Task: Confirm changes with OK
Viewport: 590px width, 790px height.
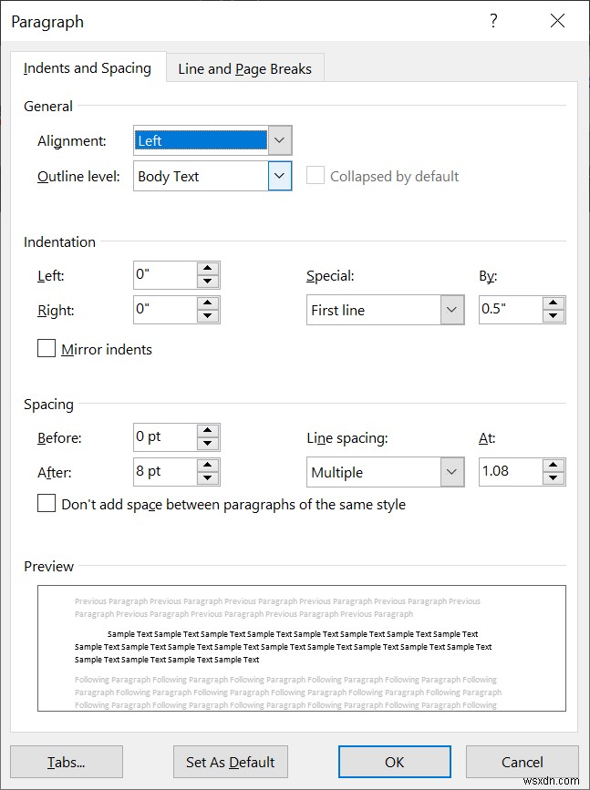Action: [x=394, y=762]
